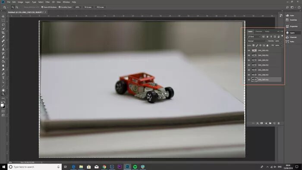
Task: Create a new group folder in Layers panel
Action: (270, 123)
